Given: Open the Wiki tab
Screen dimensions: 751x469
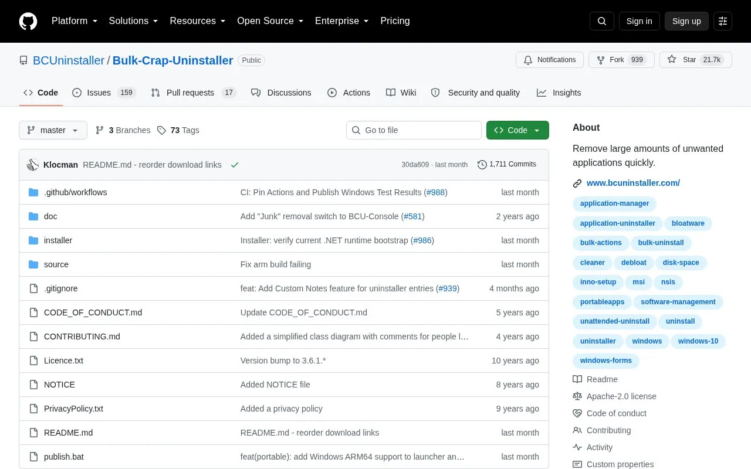Looking at the screenshot, I should tap(401, 93).
